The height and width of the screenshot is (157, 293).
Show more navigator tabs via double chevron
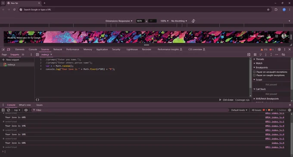[23, 54]
